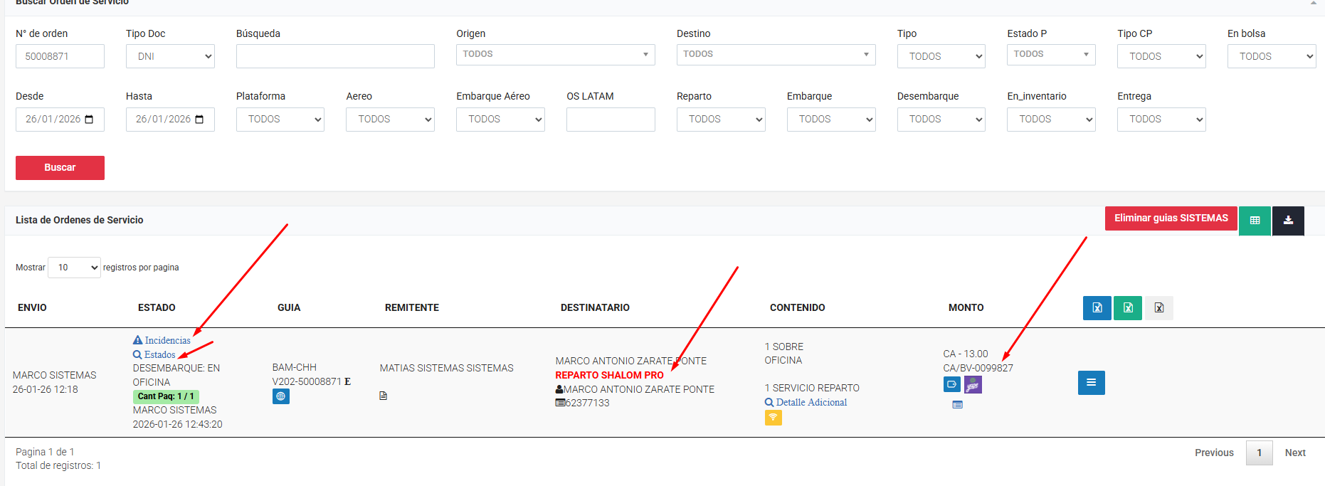Viewport: 1325px width, 486px height.
Task: Click the Búsqueda text input field
Action: tap(335, 56)
